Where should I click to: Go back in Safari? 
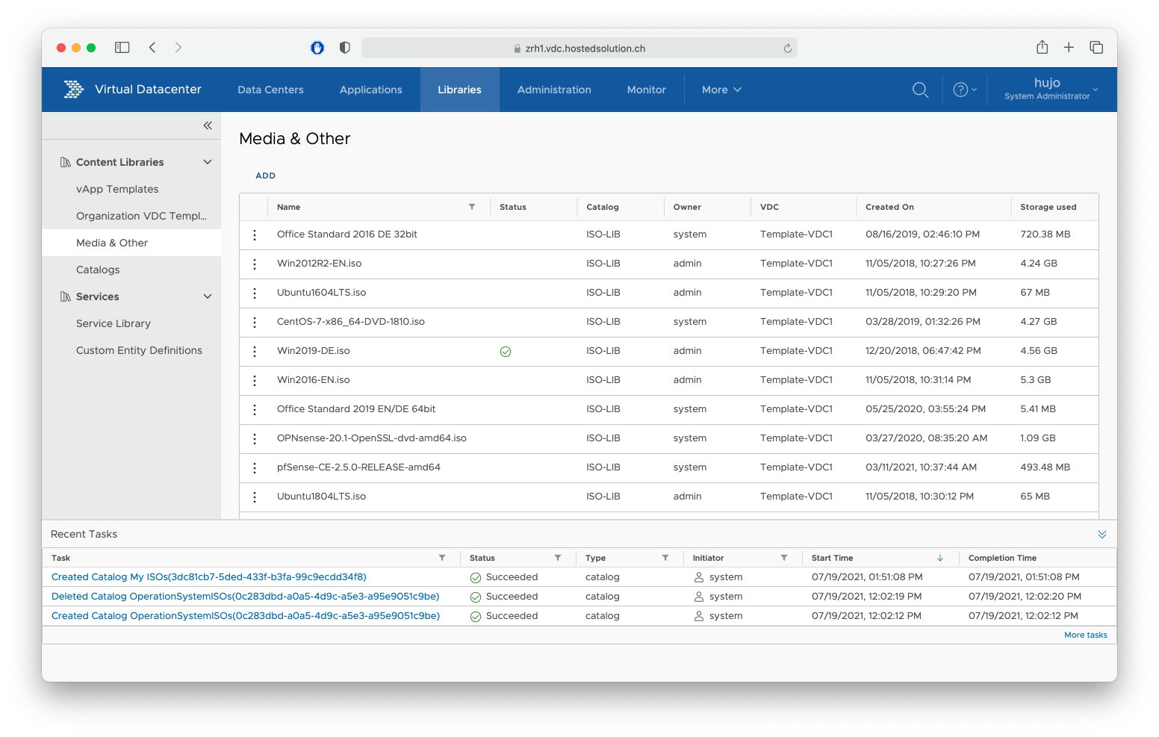point(152,47)
